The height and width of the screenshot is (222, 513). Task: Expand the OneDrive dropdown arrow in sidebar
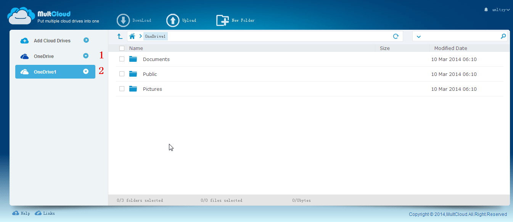pyautogui.click(x=86, y=56)
